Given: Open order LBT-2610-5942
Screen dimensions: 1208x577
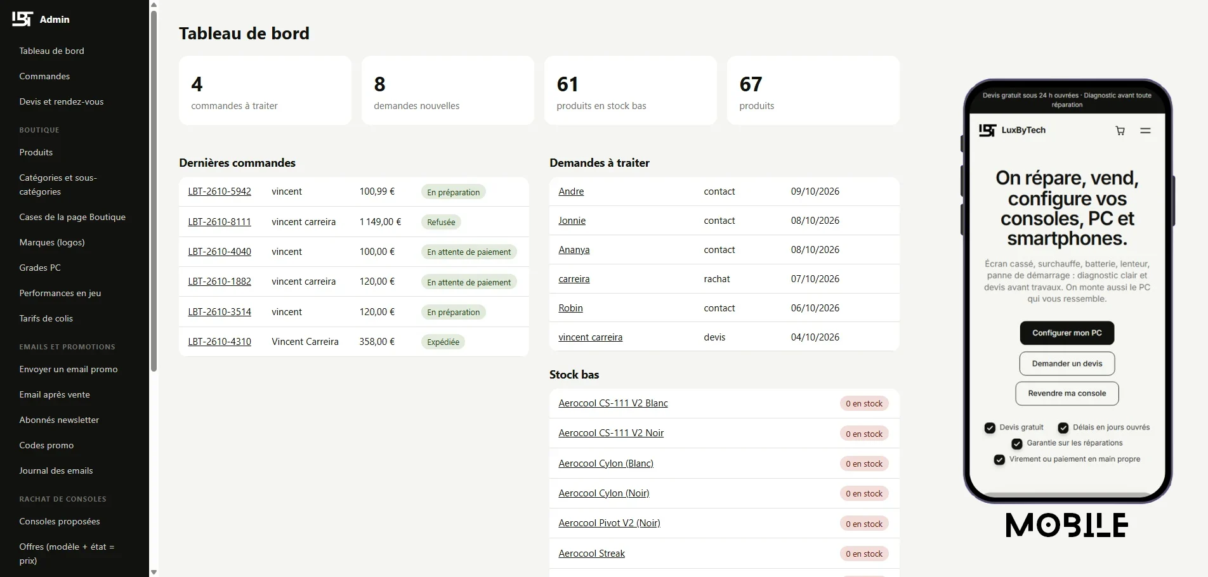Looking at the screenshot, I should (x=220, y=191).
